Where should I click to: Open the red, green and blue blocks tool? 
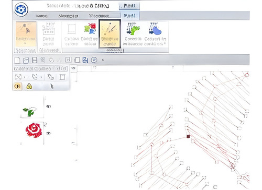tap(90, 34)
